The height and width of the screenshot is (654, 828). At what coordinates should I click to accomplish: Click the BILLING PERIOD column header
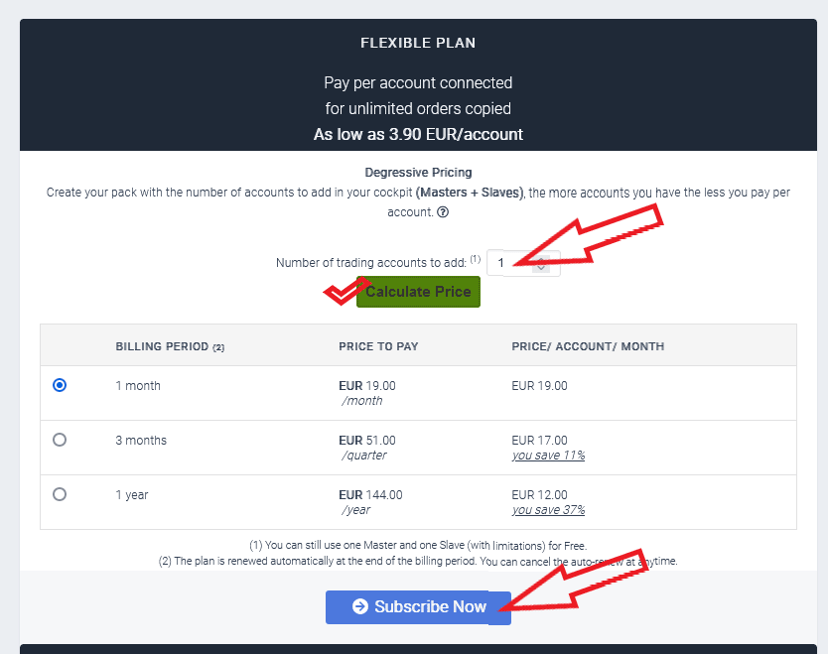click(x=170, y=346)
